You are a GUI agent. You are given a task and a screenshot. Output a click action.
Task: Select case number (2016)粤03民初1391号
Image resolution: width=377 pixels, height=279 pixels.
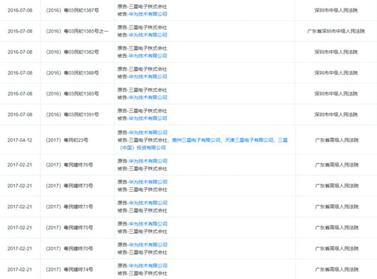[x=72, y=115]
